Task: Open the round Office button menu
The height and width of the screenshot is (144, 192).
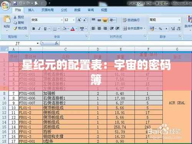Action: (5, 6)
